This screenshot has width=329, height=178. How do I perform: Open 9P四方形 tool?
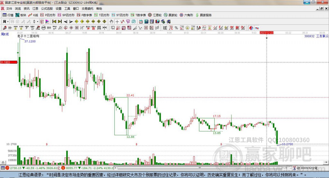[66, 15]
